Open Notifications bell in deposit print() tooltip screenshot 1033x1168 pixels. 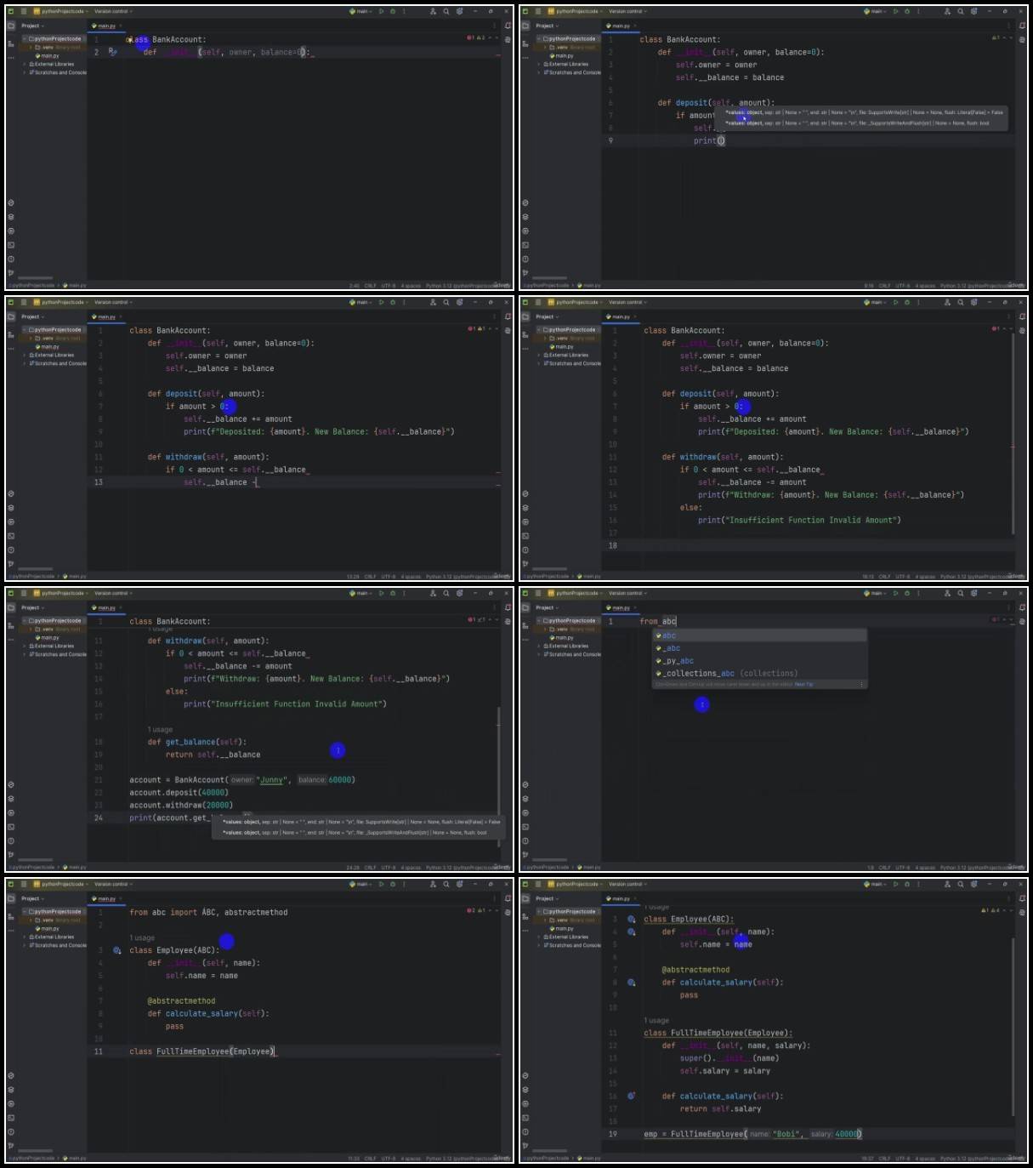click(1023, 26)
